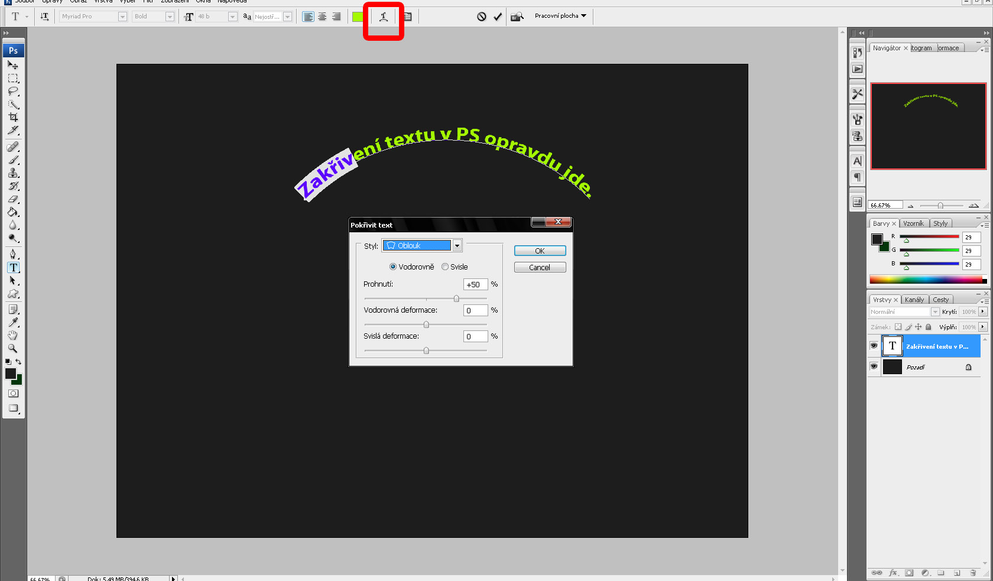Select the Magic Wand tool

point(13,104)
